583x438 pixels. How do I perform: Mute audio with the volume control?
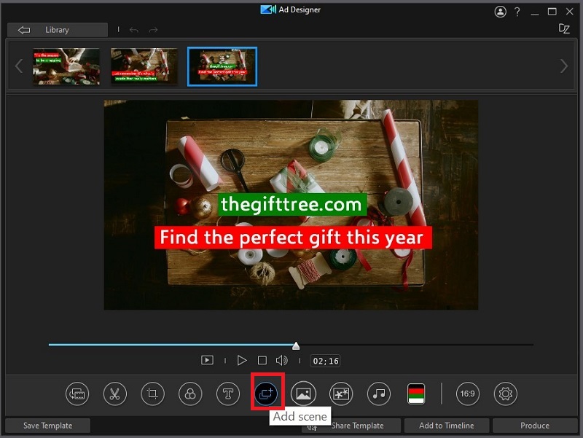281,360
